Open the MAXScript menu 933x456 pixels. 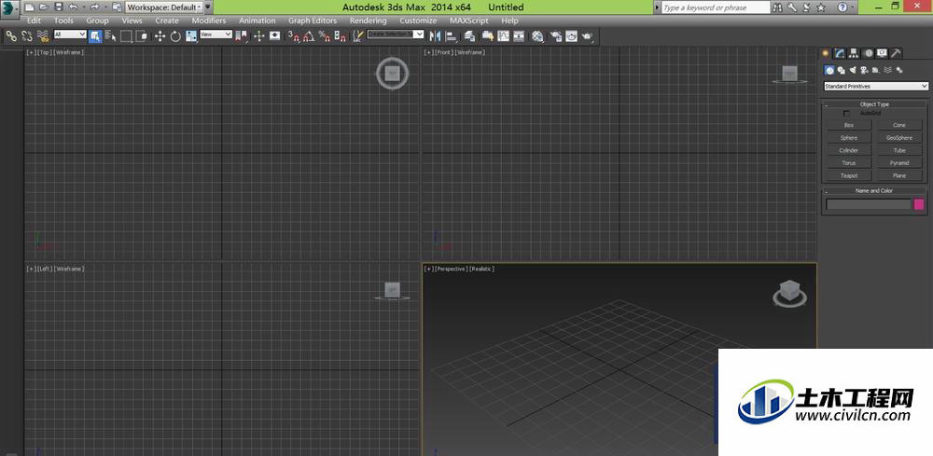click(x=469, y=21)
